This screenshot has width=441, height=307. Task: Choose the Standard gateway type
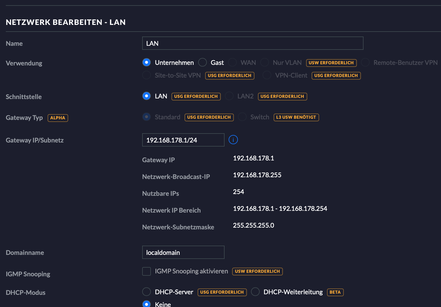[147, 117]
